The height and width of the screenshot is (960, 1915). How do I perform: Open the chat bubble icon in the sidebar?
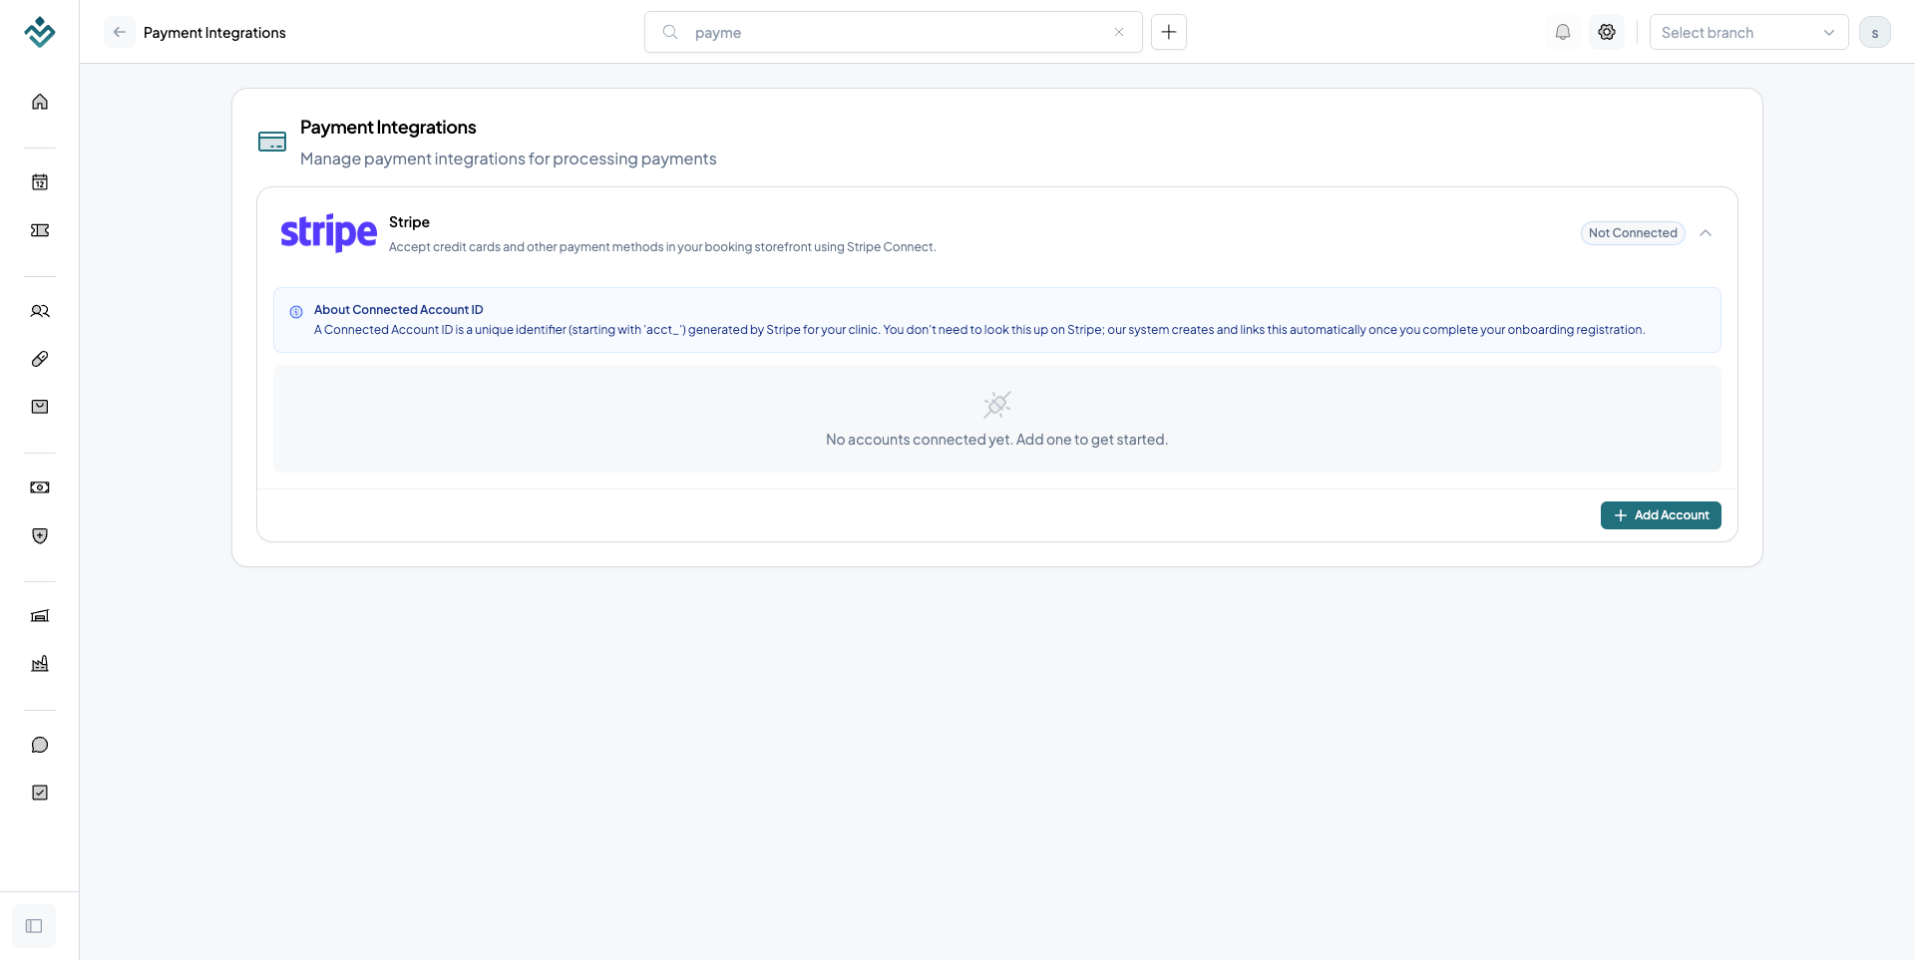tap(40, 745)
